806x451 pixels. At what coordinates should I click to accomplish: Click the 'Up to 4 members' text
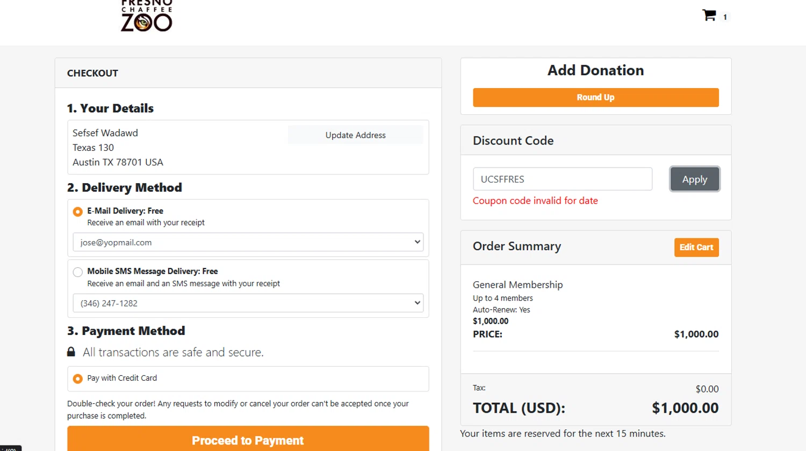click(x=503, y=298)
